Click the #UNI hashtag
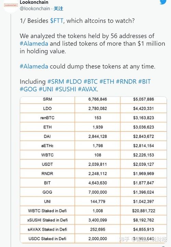The height and width of the screenshot is (247, 171). pos(46,89)
